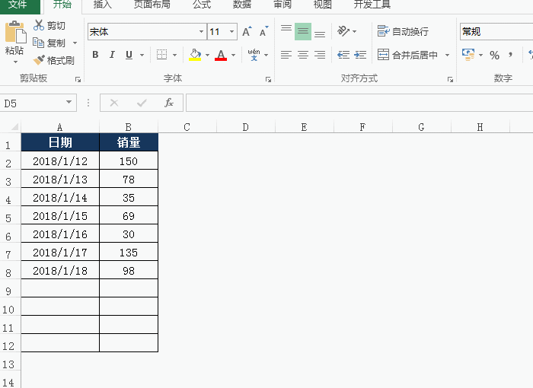
Task: Open the Name Box dropdown
Action: (x=69, y=102)
